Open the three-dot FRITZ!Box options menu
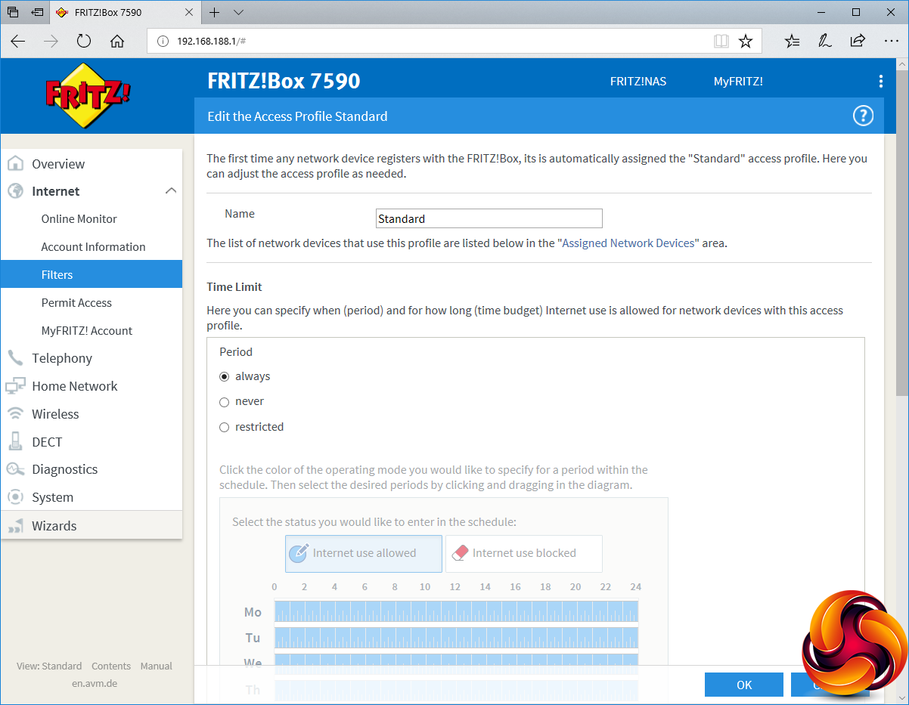The width and height of the screenshot is (909, 705). tap(880, 82)
